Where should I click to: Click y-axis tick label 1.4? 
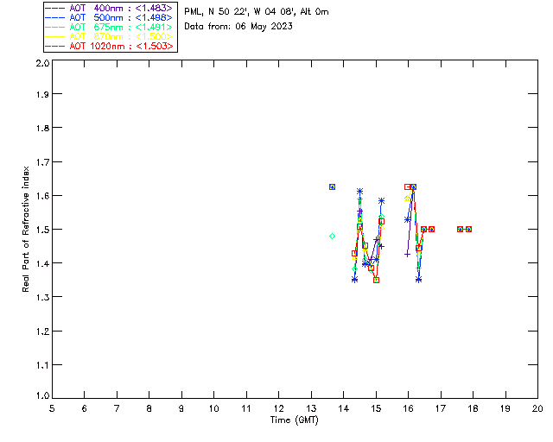click(x=42, y=263)
